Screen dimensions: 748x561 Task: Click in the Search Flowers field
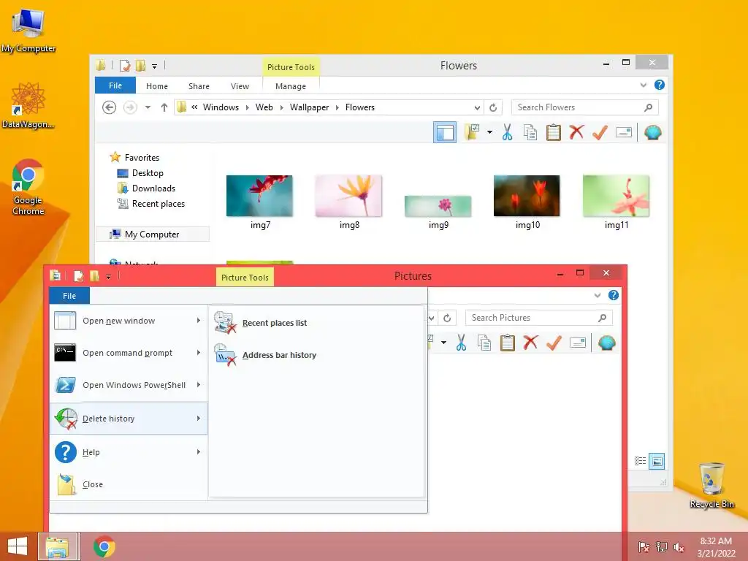click(585, 107)
